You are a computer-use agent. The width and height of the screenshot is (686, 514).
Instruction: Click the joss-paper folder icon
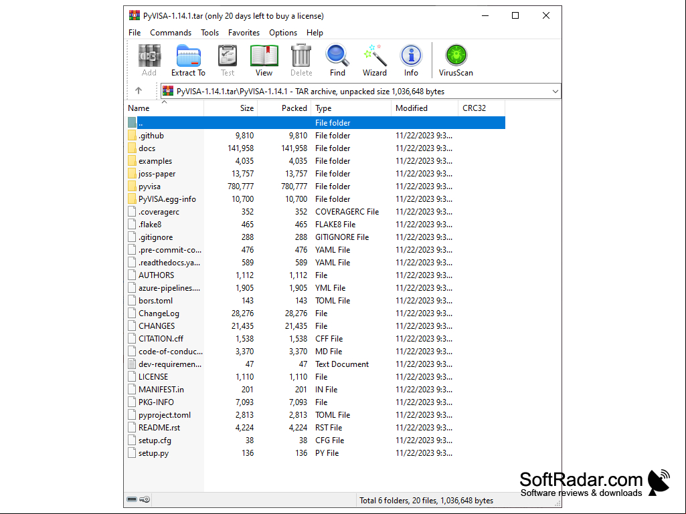coord(132,174)
